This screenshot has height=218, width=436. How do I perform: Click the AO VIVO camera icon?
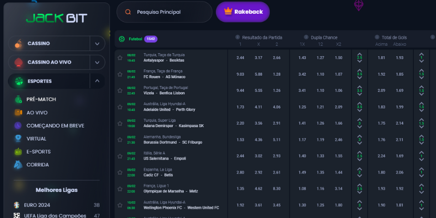19,112
